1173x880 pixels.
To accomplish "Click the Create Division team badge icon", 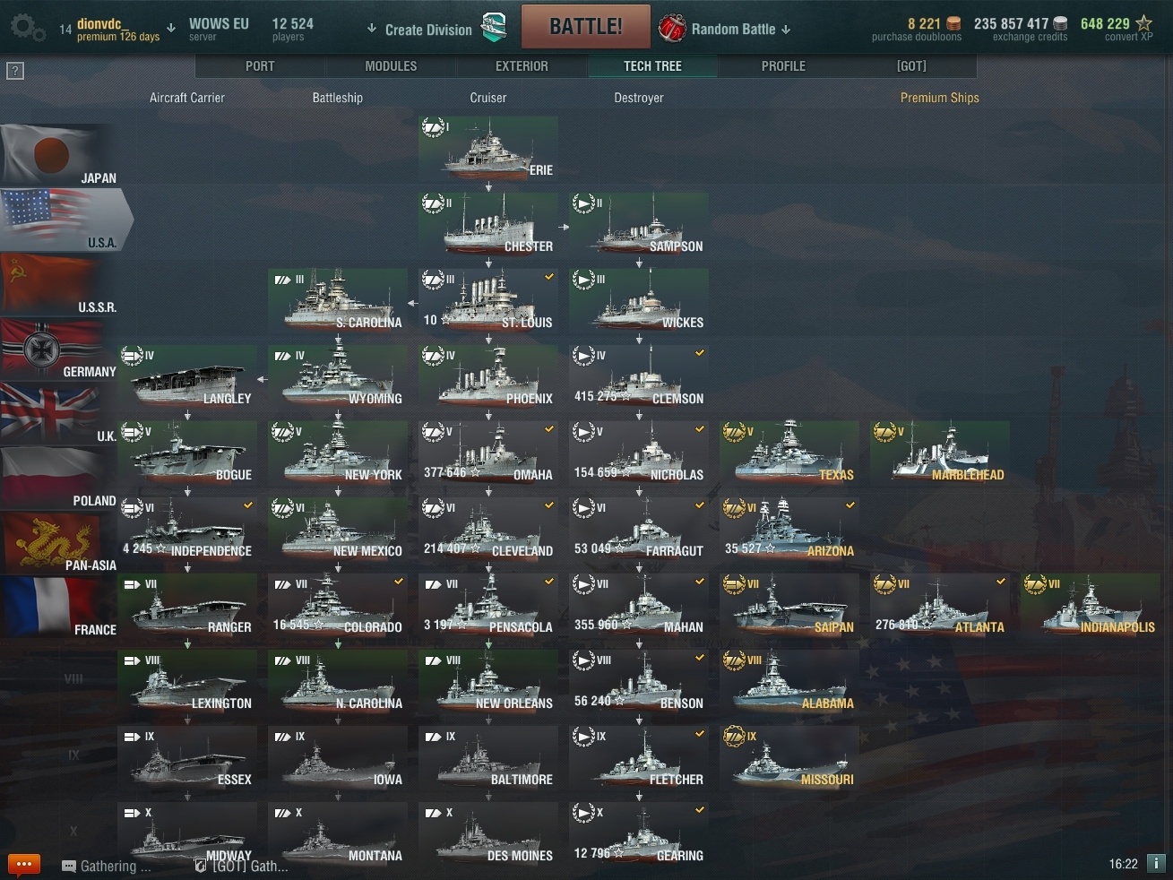I will click(494, 28).
